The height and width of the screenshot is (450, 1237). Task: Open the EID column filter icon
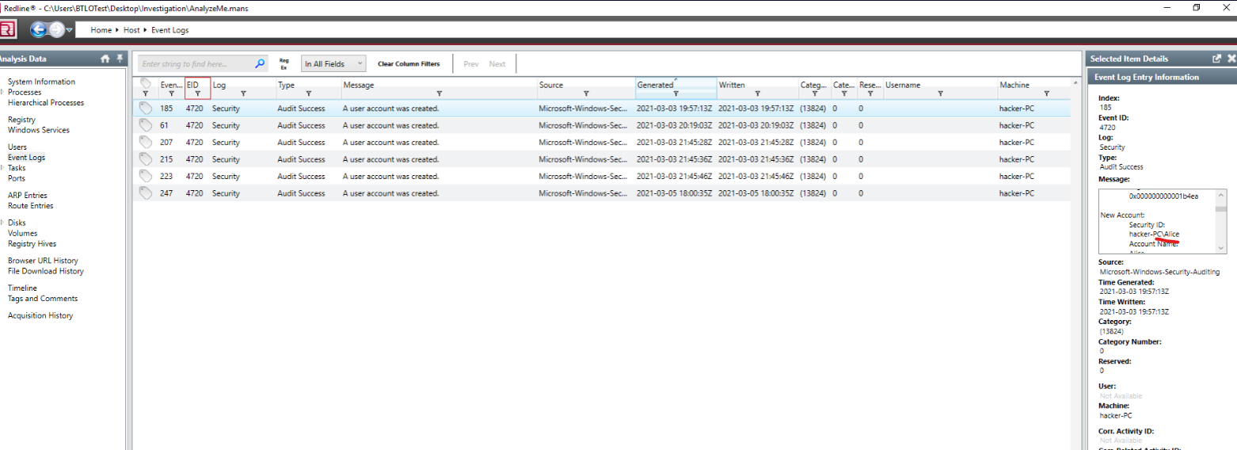197,93
